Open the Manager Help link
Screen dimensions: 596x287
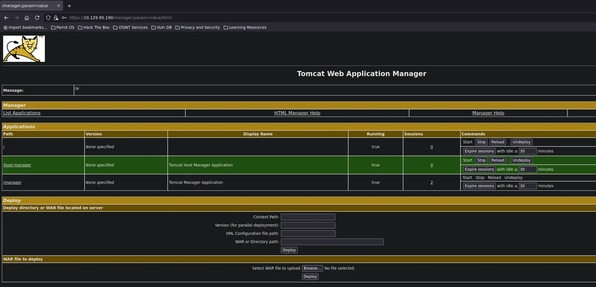point(488,113)
